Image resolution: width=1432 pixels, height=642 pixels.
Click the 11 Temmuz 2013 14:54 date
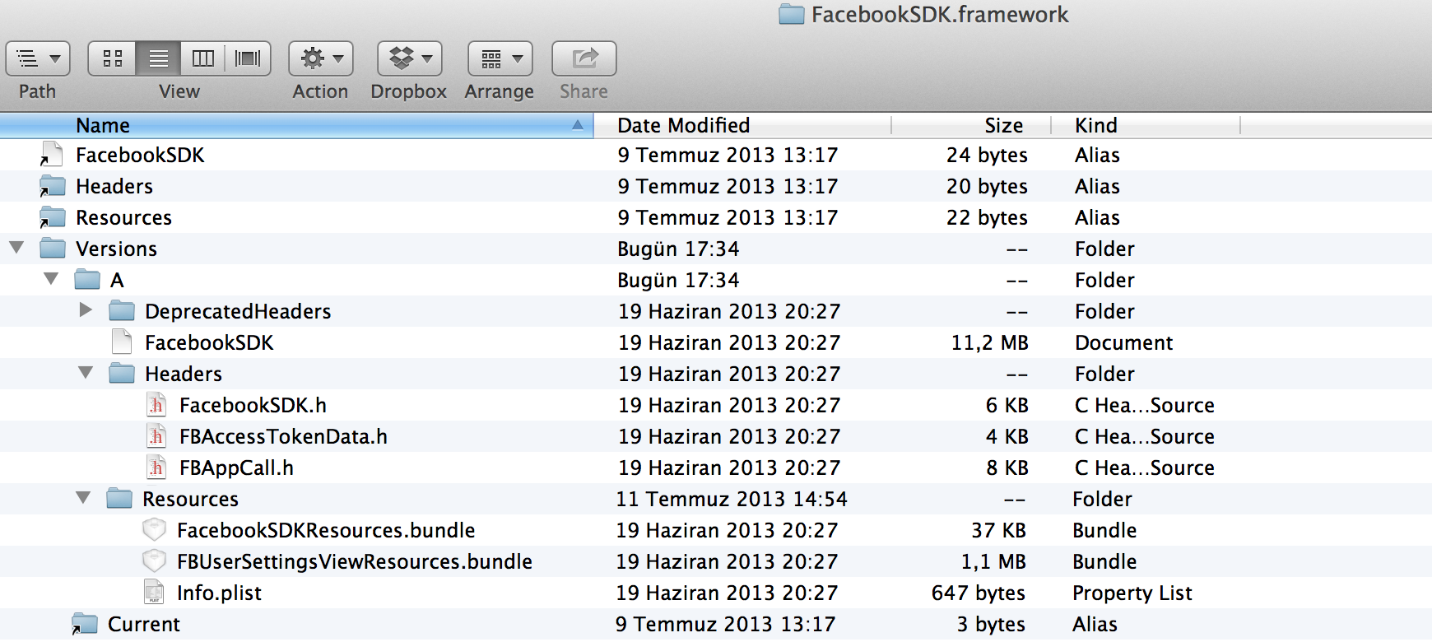click(732, 499)
